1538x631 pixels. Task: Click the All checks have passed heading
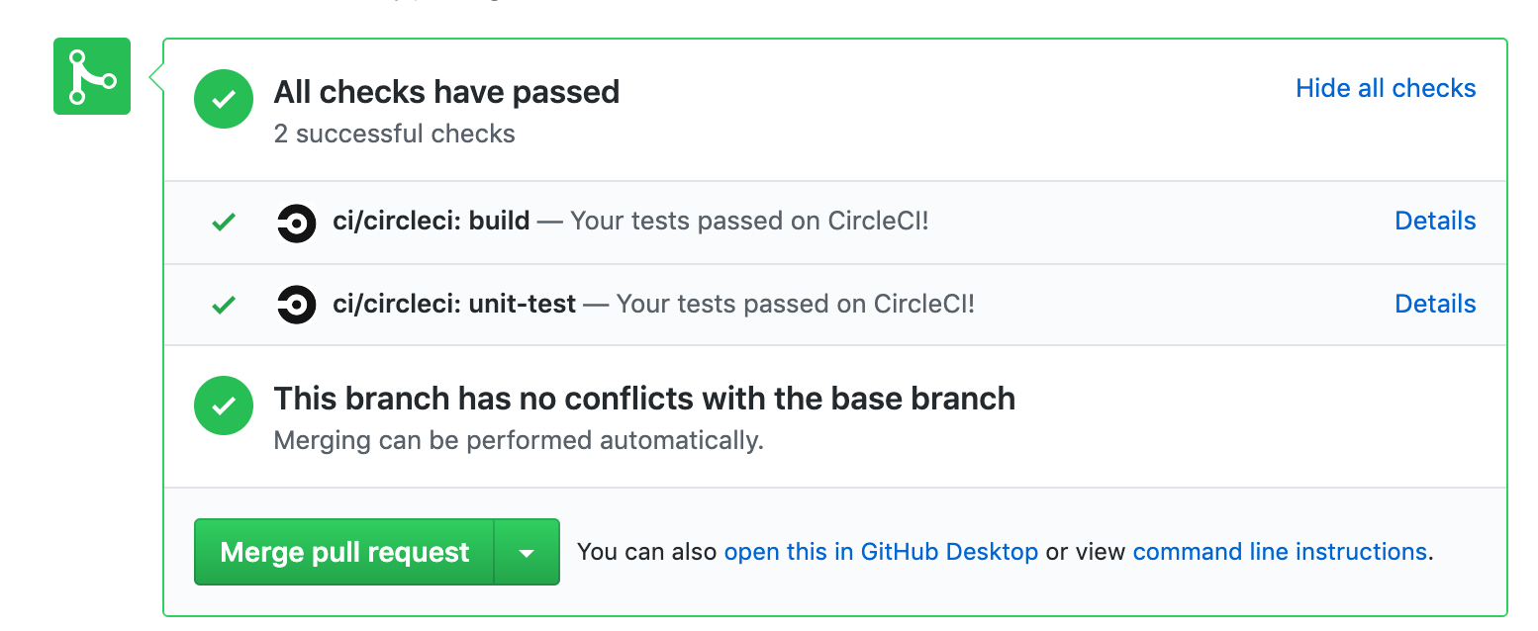pyautogui.click(x=446, y=92)
